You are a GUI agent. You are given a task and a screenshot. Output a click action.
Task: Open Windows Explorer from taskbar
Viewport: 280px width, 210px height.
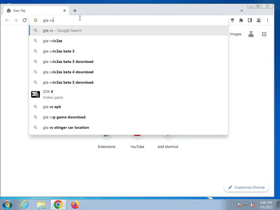[41, 205]
